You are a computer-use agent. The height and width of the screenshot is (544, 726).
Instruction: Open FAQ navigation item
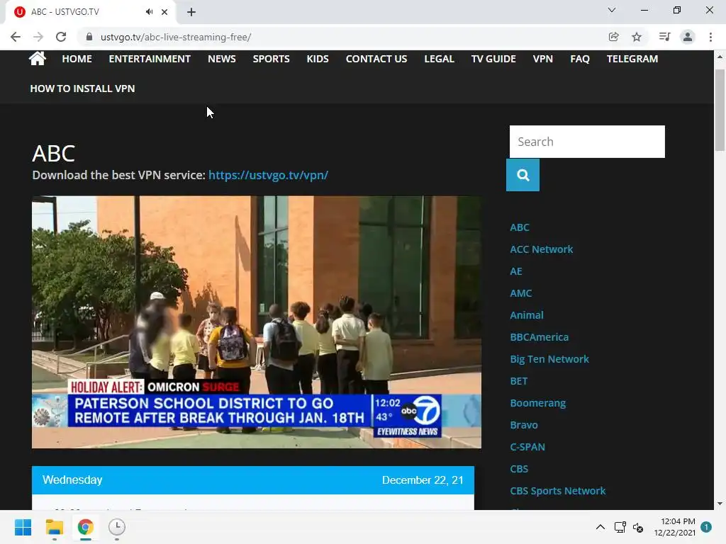580,59
